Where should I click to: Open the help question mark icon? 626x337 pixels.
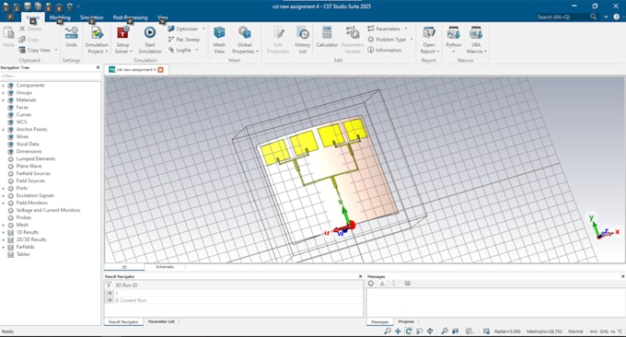617,17
